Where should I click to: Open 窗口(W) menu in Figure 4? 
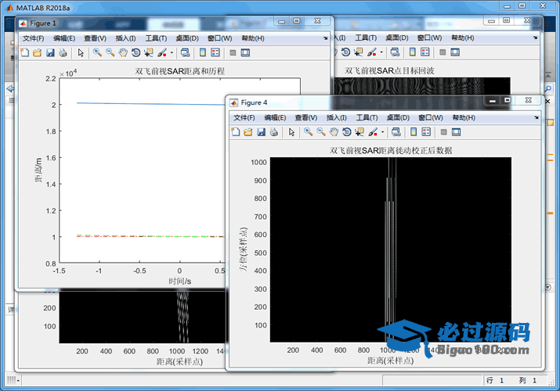coord(430,117)
